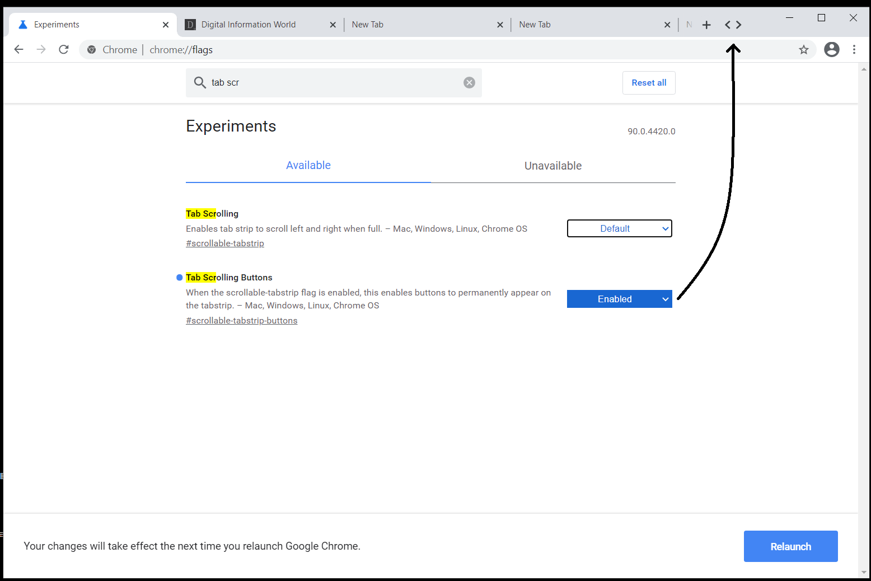This screenshot has width=871, height=581.
Task: Click the magnifying glass search icon
Action: pos(200,82)
